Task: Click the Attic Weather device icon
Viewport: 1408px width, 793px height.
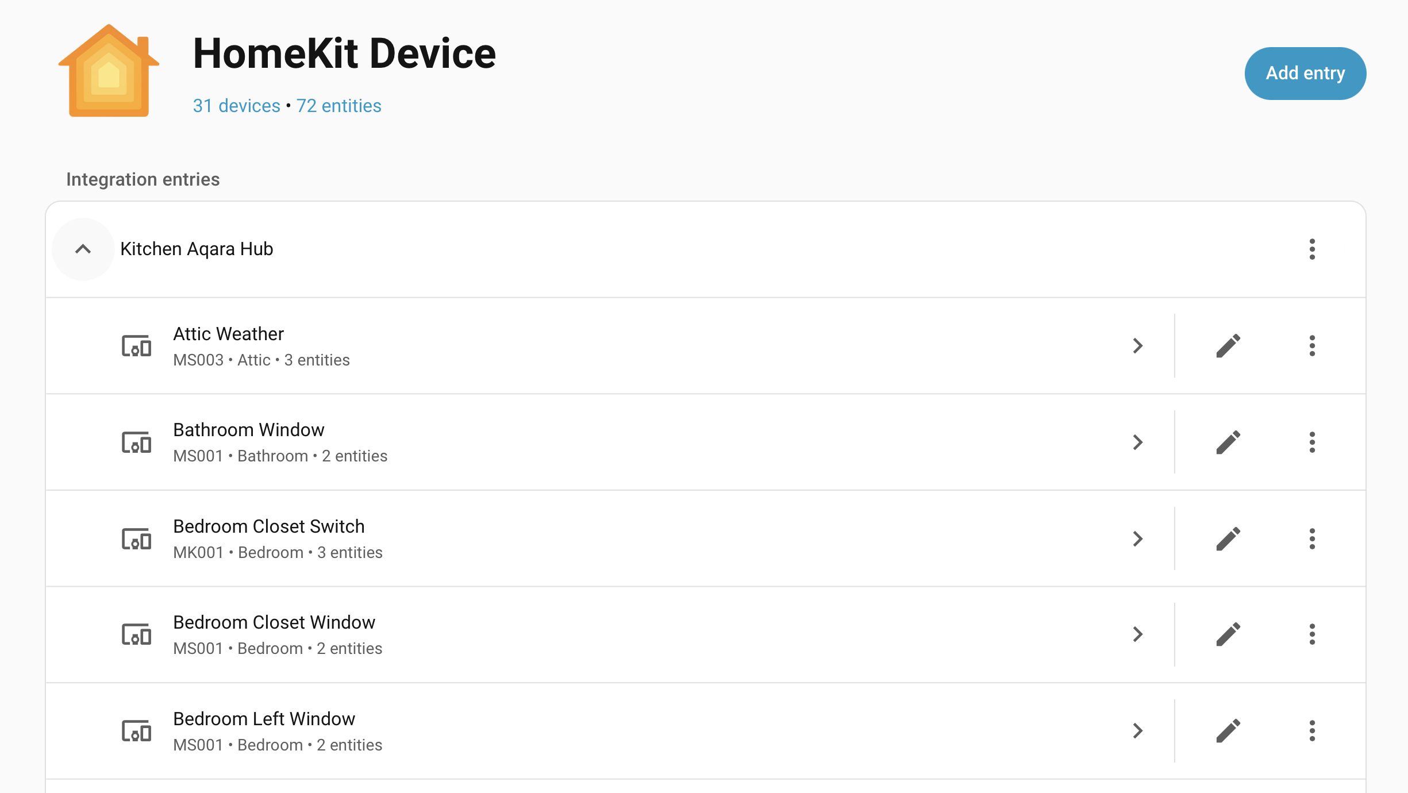Action: (136, 346)
